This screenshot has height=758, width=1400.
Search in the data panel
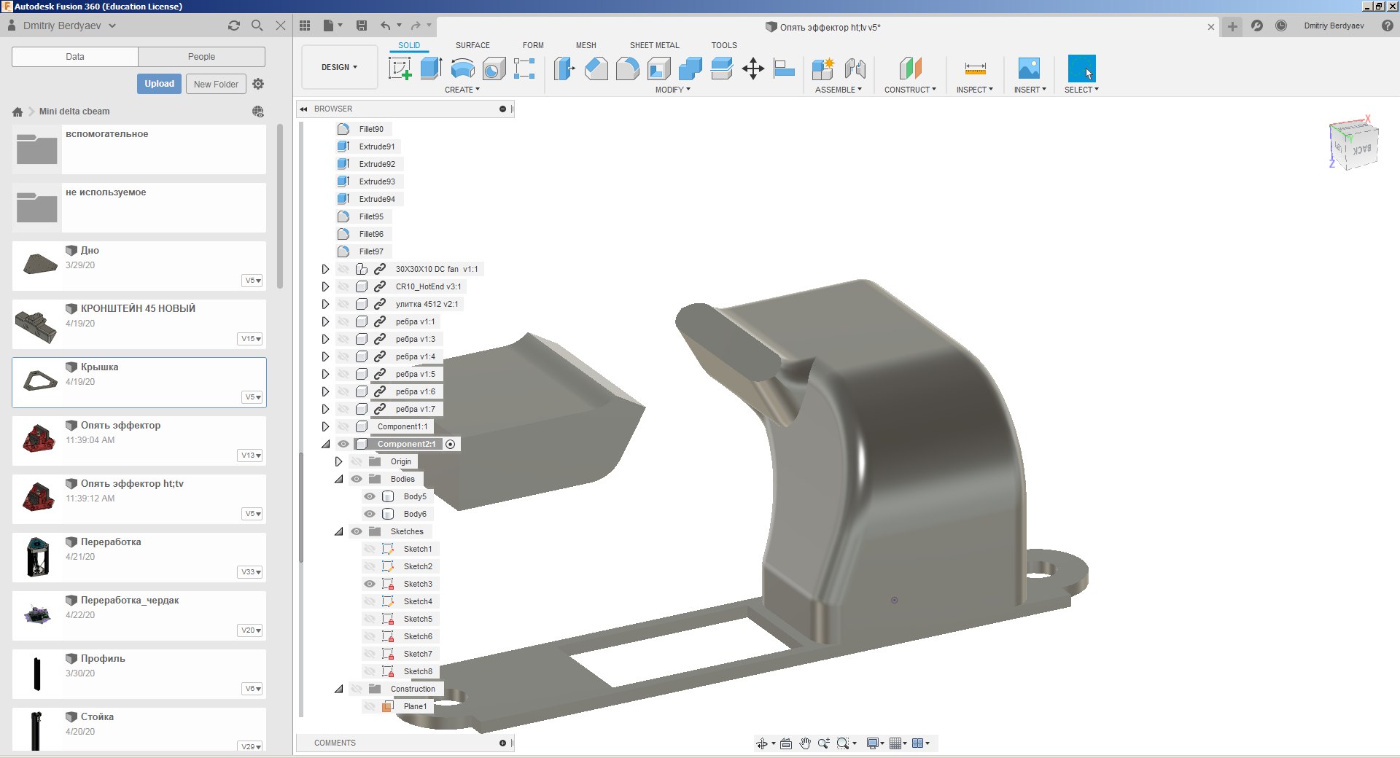(x=257, y=26)
